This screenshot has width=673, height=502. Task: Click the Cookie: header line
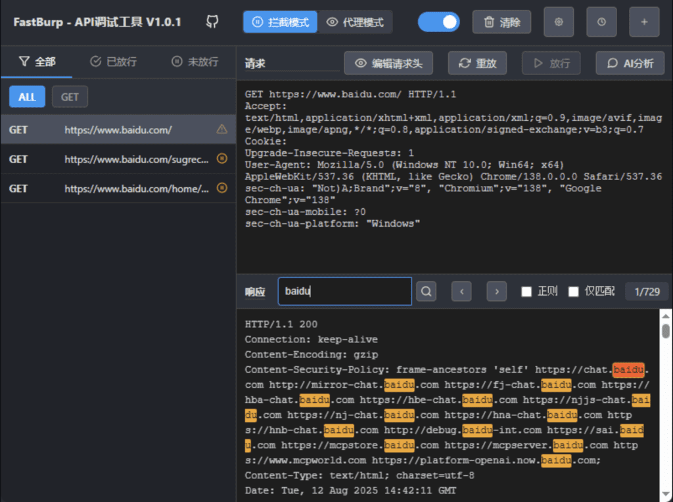(266, 141)
